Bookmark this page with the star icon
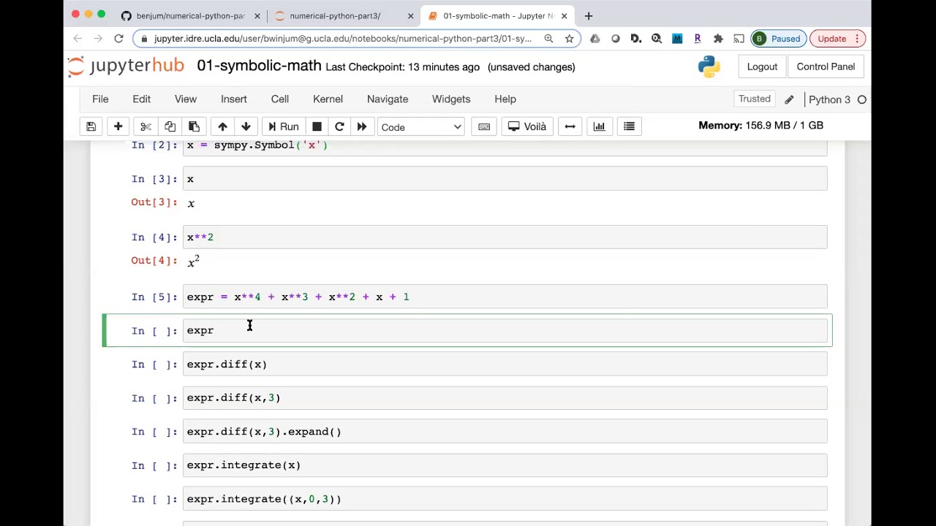Screen dimensions: 936x526 (x=569, y=39)
